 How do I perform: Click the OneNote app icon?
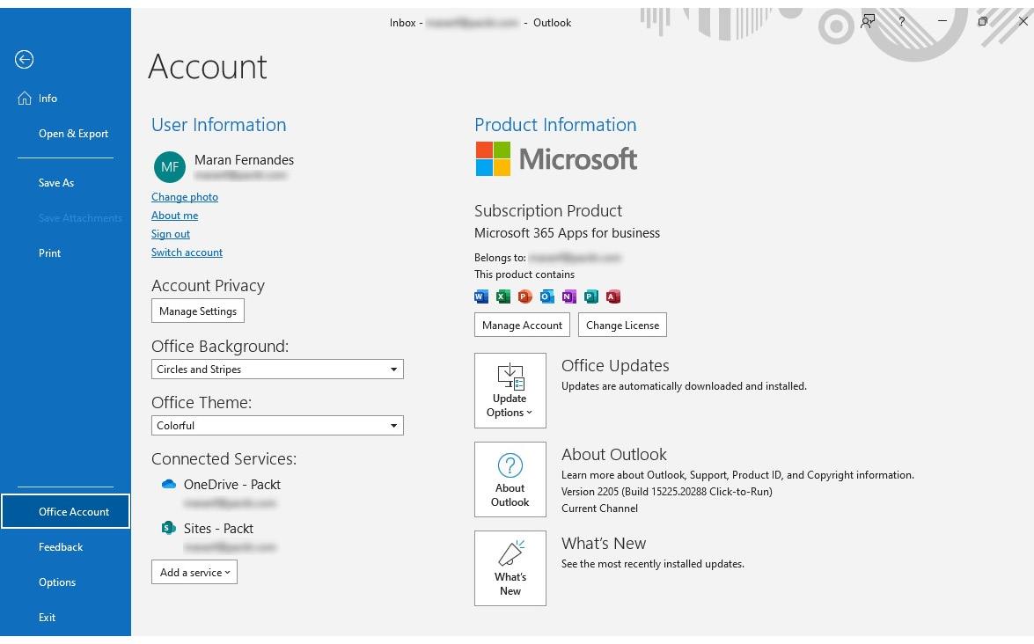pos(568,296)
